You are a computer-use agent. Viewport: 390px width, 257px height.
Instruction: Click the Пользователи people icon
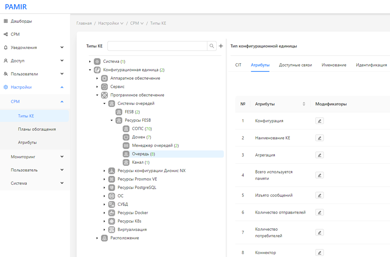point(6,74)
